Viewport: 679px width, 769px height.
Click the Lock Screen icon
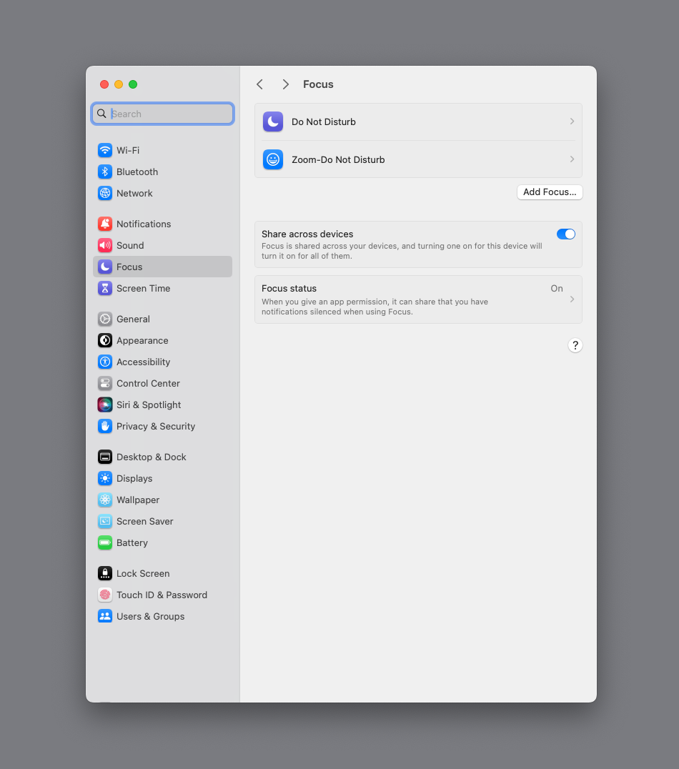[x=105, y=573]
